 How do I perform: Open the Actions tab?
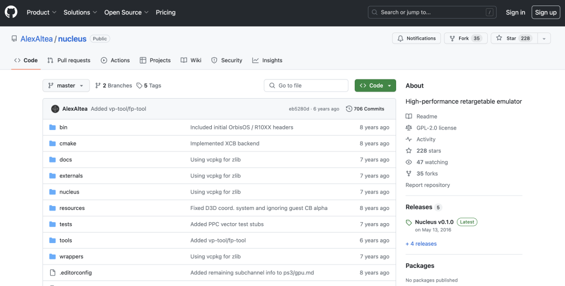pyautogui.click(x=115, y=61)
